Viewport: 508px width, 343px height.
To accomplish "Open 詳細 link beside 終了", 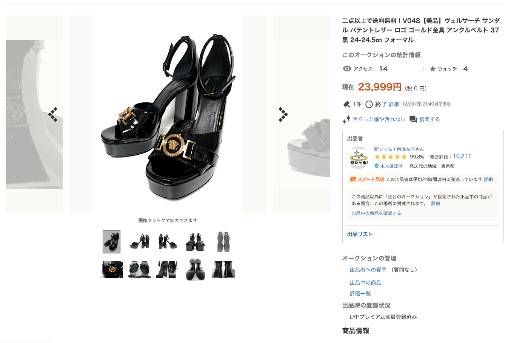I will [x=394, y=104].
